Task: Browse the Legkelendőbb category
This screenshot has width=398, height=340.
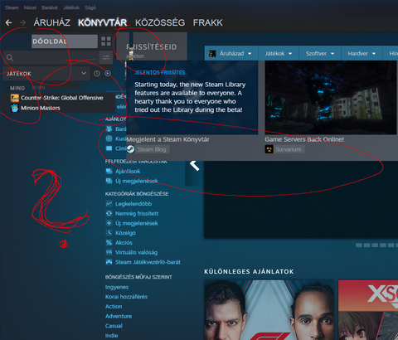Action: [133, 204]
